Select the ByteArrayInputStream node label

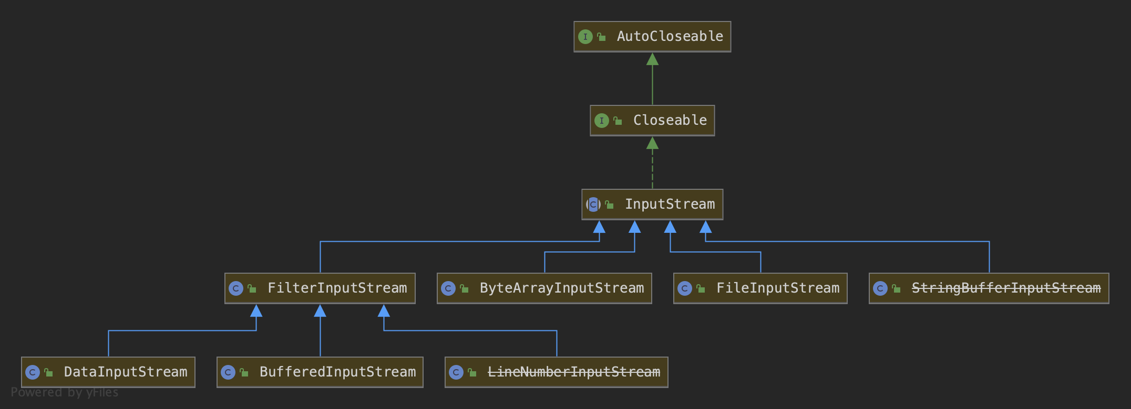[x=562, y=288]
